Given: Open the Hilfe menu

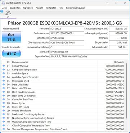Looking at the screenshot, I should (x=61, y=8).
